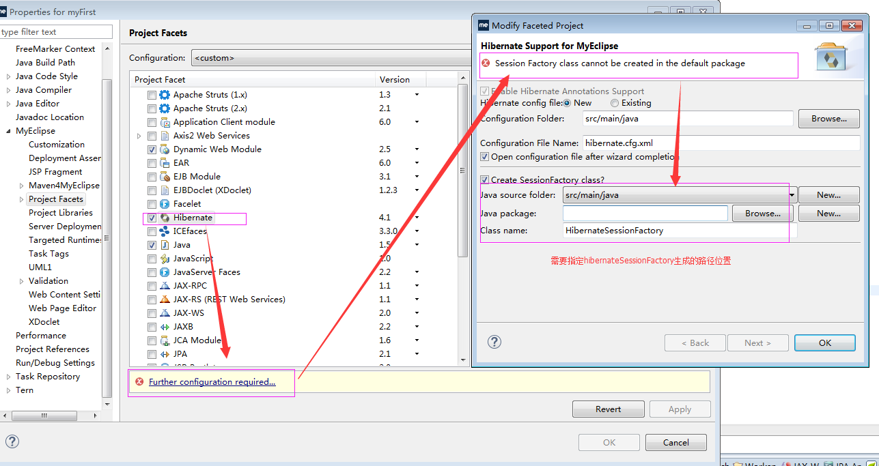Open version dropdown for Apache Struts 1.3

(417, 95)
